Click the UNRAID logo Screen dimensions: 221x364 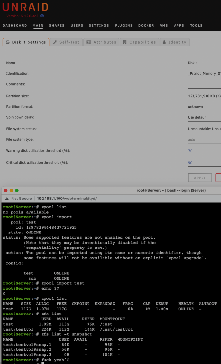[26, 7]
